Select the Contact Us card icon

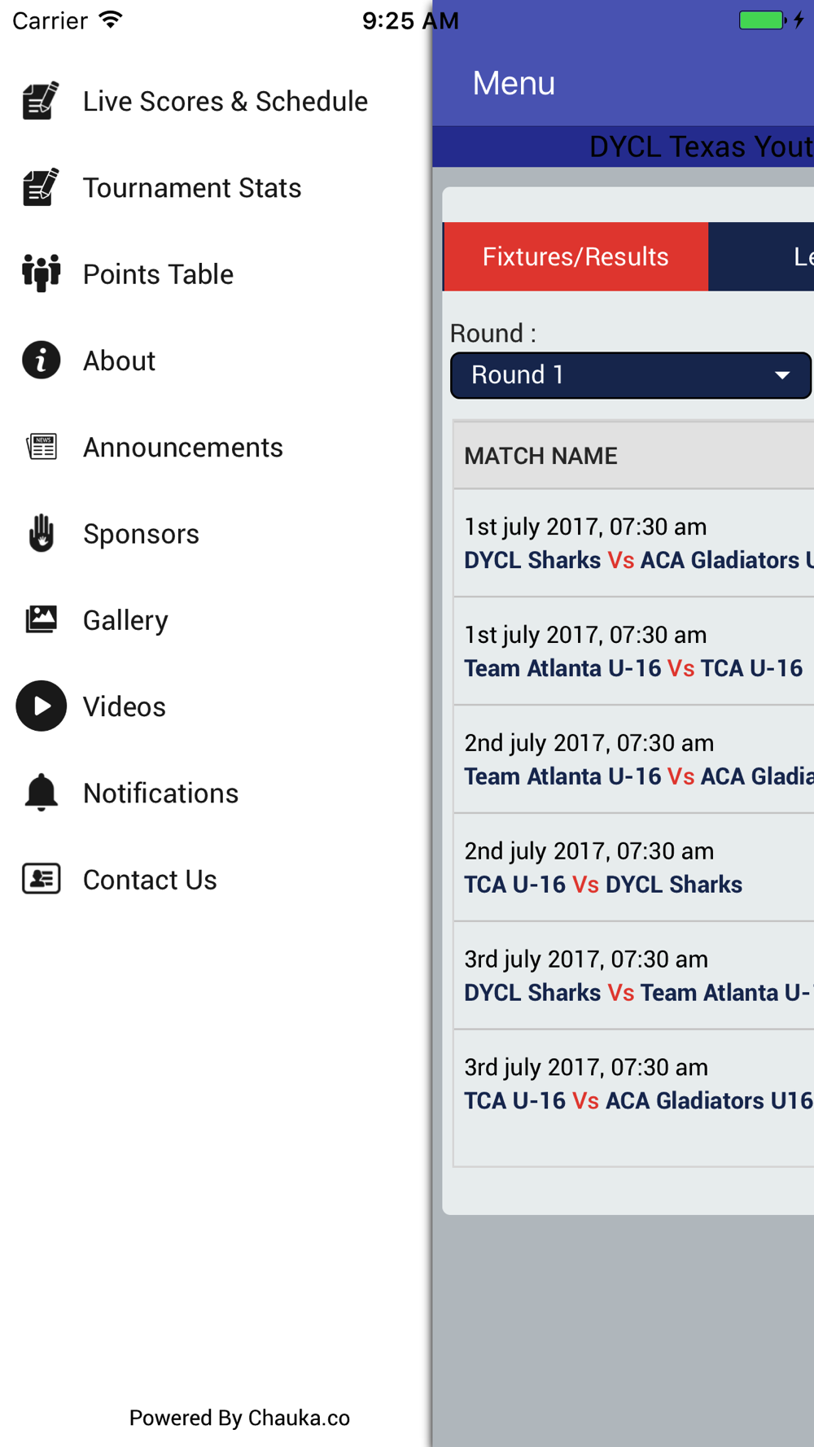[41, 879]
